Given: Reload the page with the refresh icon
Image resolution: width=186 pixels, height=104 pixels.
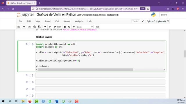Looking at the screenshot, I should (x=13, y=9).
